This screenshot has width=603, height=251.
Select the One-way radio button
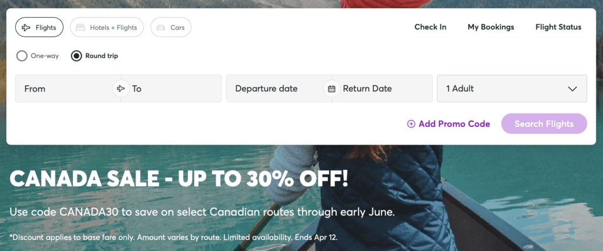pyautogui.click(x=22, y=56)
